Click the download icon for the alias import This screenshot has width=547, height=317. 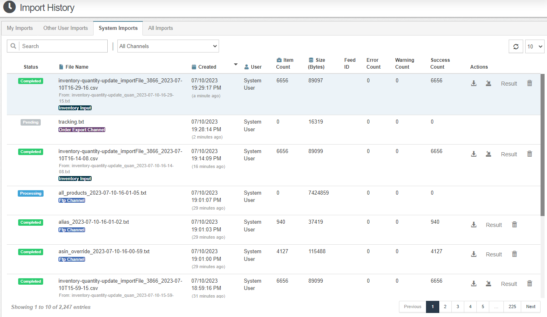[x=474, y=225]
